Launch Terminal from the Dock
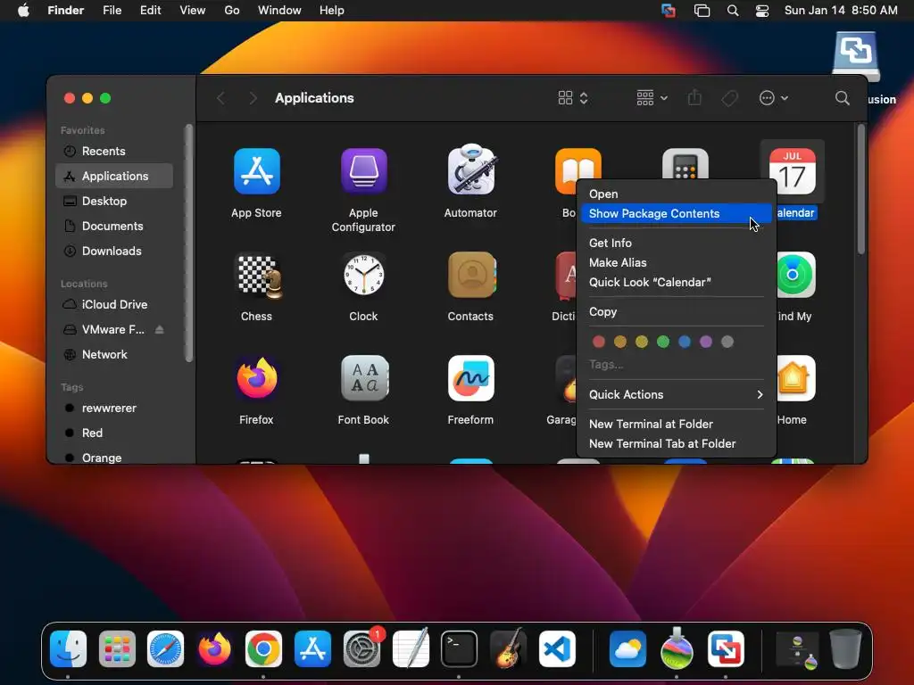Viewport: 914px width, 685px height. (x=460, y=648)
